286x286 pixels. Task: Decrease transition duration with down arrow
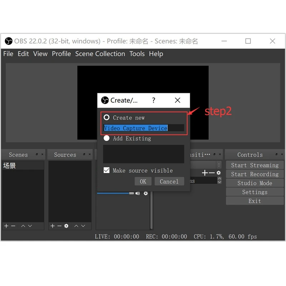coord(220,182)
